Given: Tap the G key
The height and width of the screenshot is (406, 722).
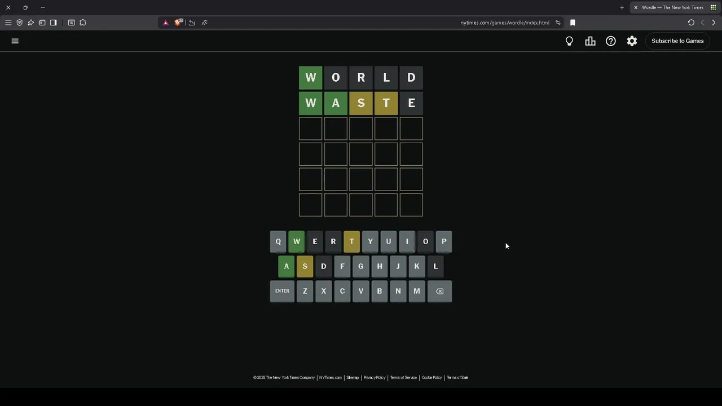Looking at the screenshot, I should tap(360, 266).
